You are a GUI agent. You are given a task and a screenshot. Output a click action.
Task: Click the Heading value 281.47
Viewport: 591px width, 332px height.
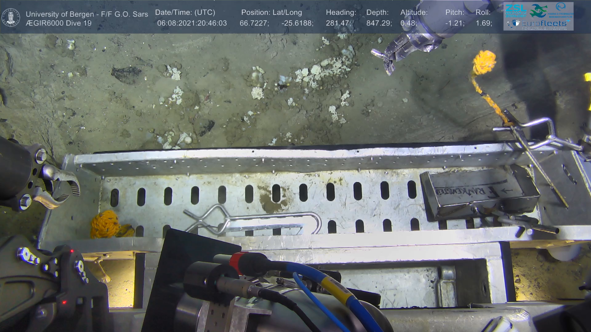[338, 23]
